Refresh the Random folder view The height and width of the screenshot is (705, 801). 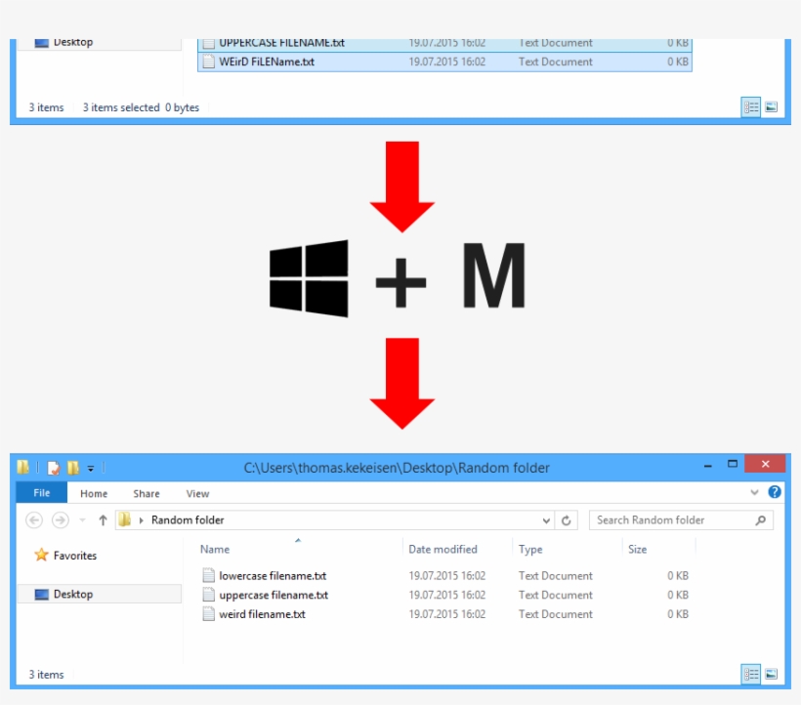tap(565, 519)
